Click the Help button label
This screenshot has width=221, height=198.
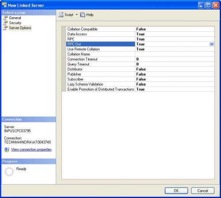pyautogui.click(x=90, y=15)
